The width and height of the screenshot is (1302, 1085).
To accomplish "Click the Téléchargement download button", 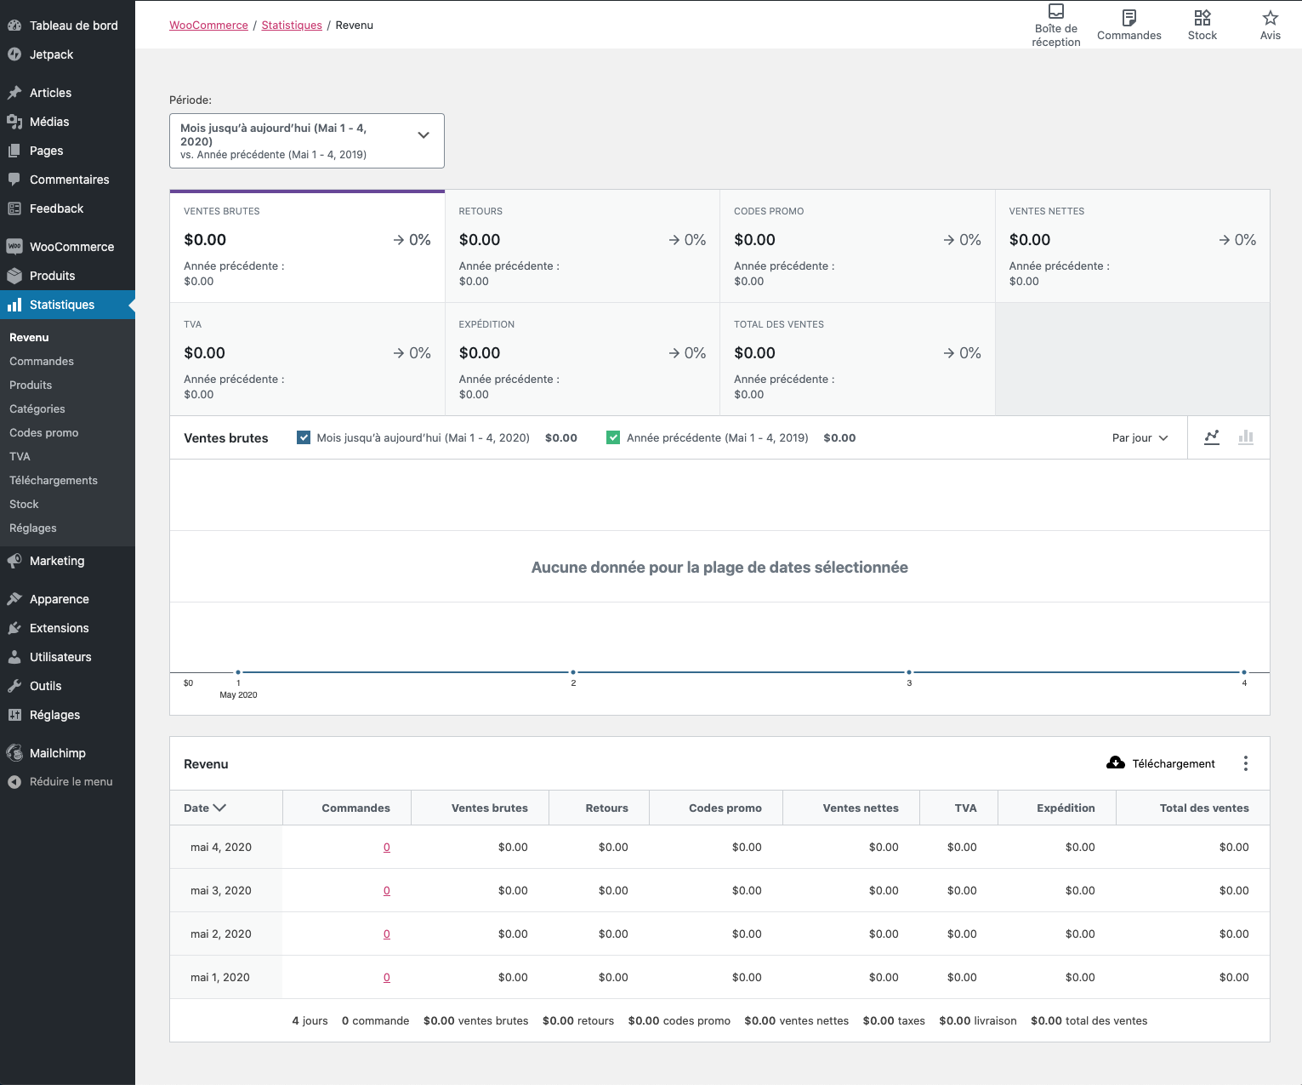I will tap(1161, 763).
